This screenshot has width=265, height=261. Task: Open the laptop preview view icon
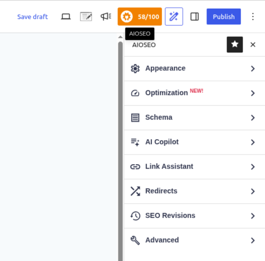(x=66, y=17)
